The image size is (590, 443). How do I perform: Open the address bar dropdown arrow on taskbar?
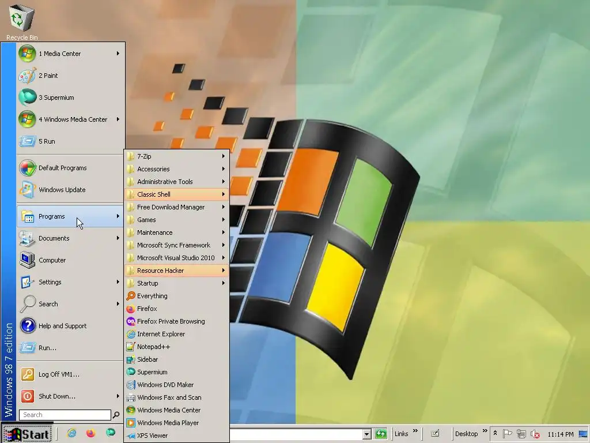coord(367,434)
